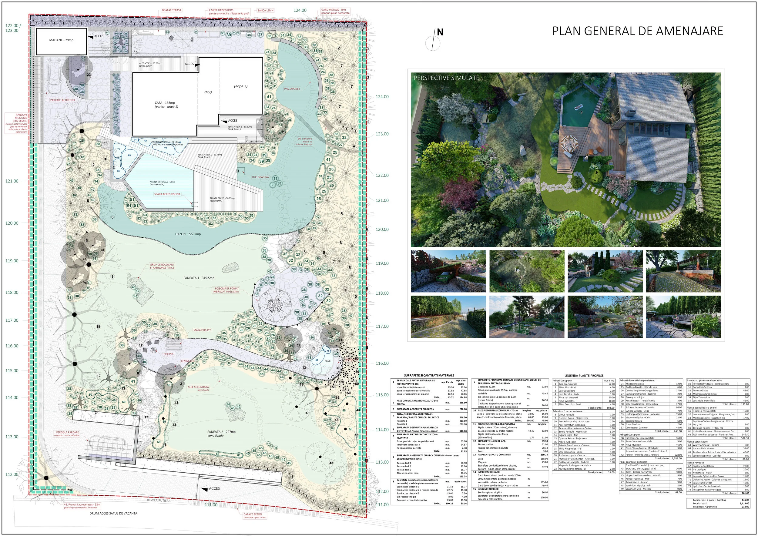The width and height of the screenshot is (758, 536).
Task: Open the hedge-lined sloped path thumbnail
Action: click(448, 317)
